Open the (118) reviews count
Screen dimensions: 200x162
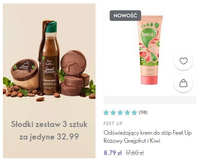(143, 112)
